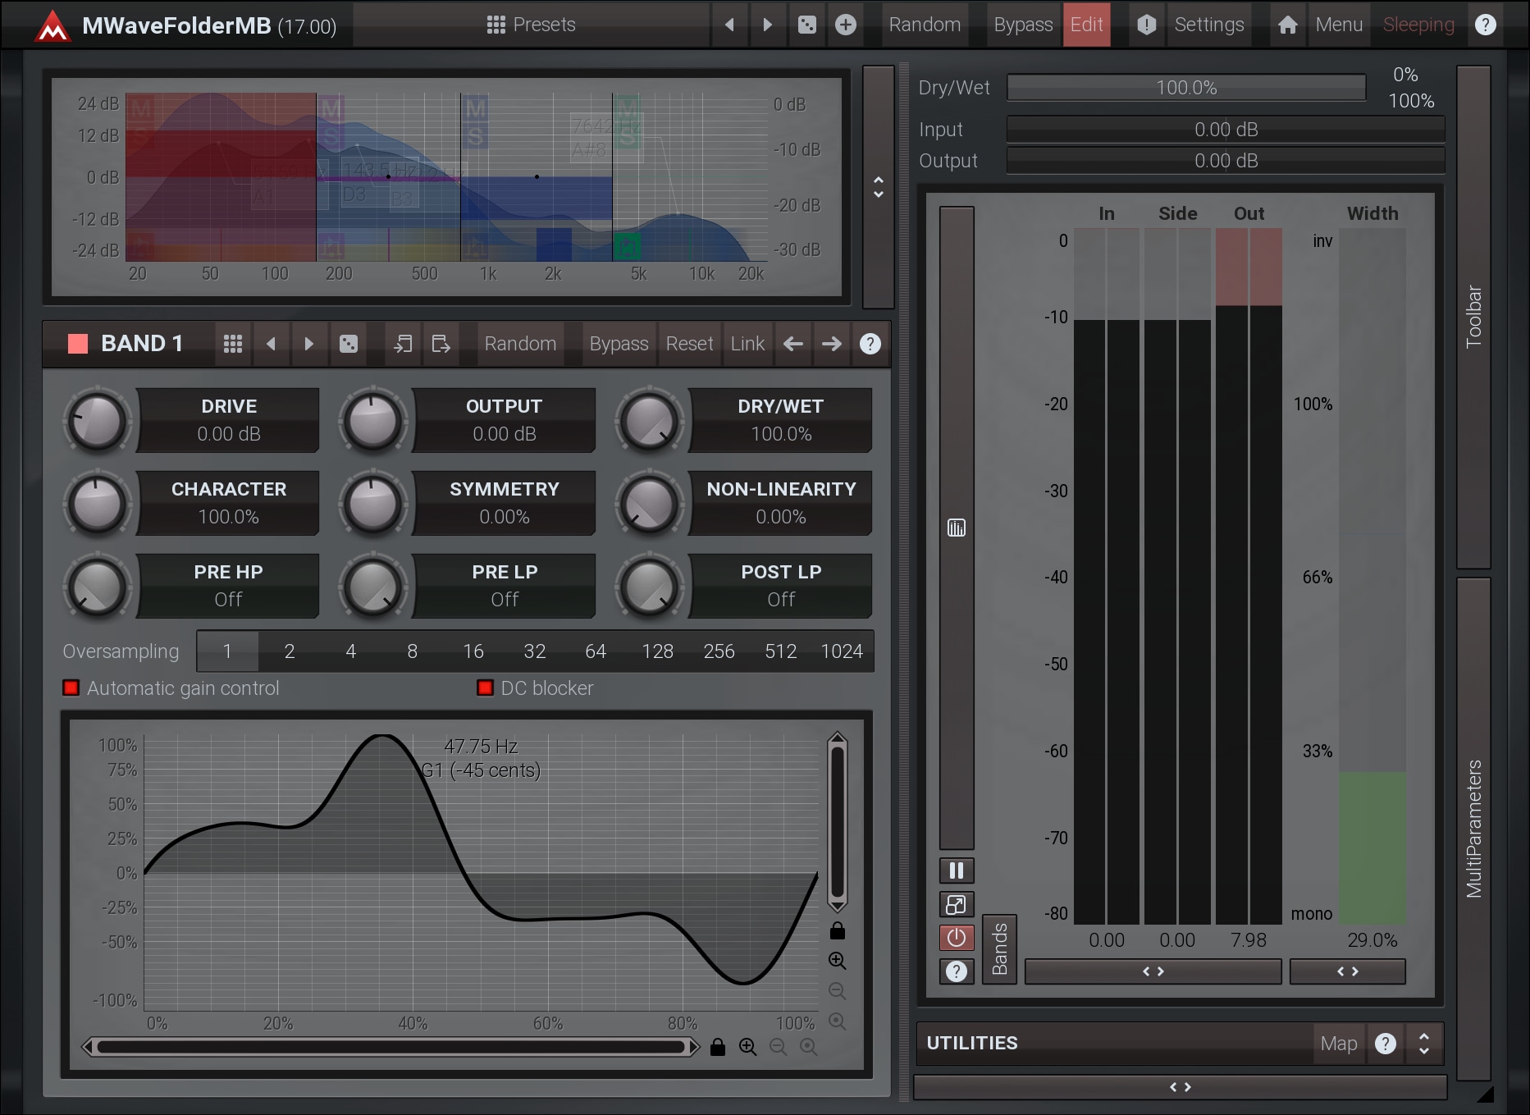Viewport: 1530px width, 1115px height.
Task: Click the Band 1 randomize dice icon
Action: [349, 344]
